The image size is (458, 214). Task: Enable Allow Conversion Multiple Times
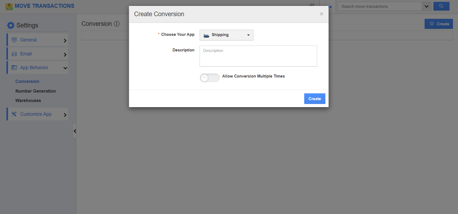tap(209, 78)
